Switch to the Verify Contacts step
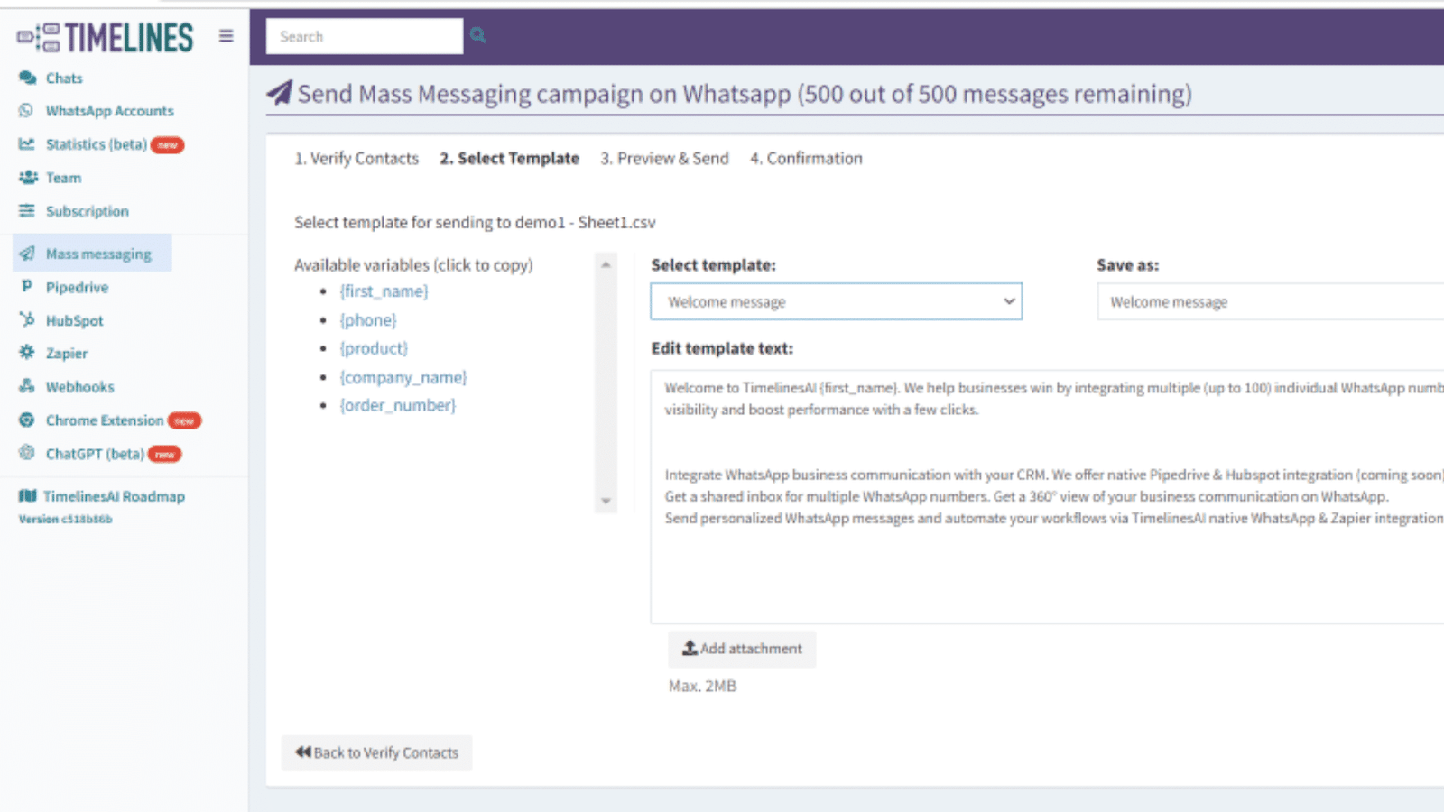This screenshot has height=812, width=1444. click(356, 159)
